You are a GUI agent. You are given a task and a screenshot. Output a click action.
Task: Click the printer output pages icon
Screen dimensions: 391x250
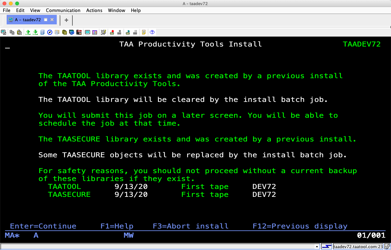click(x=57, y=32)
